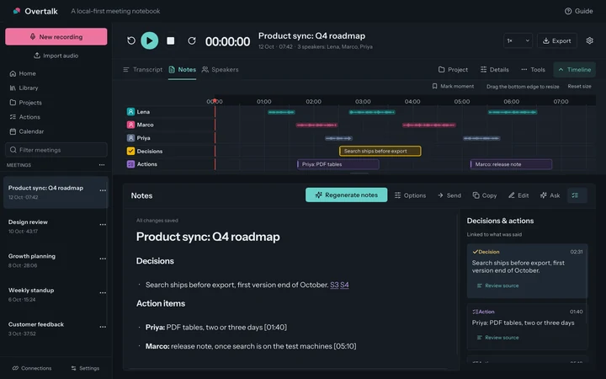Click Priya's speaker icon in timeline
This screenshot has width=606, height=379.
[x=130, y=138]
